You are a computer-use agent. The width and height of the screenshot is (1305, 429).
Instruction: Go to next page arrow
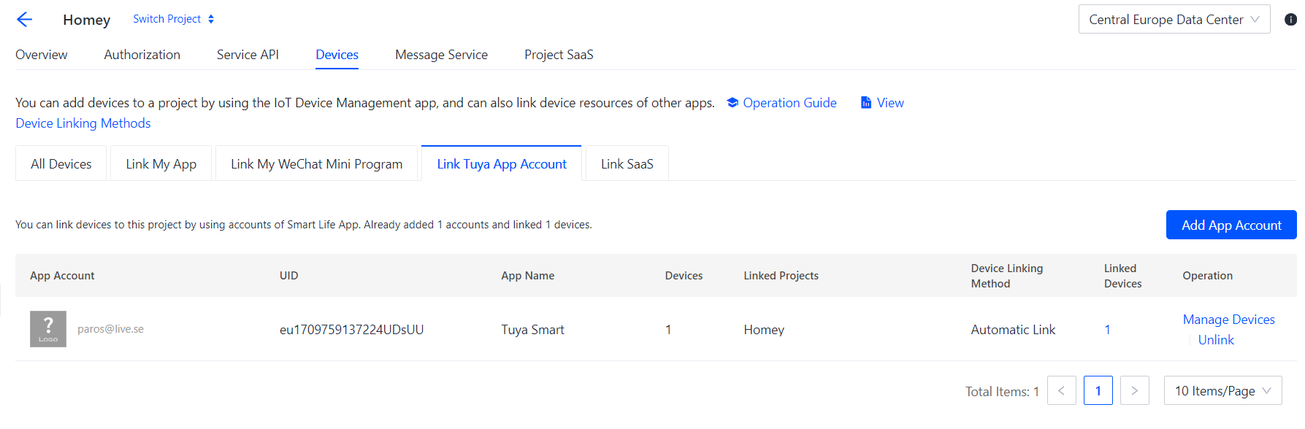[x=1134, y=391]
